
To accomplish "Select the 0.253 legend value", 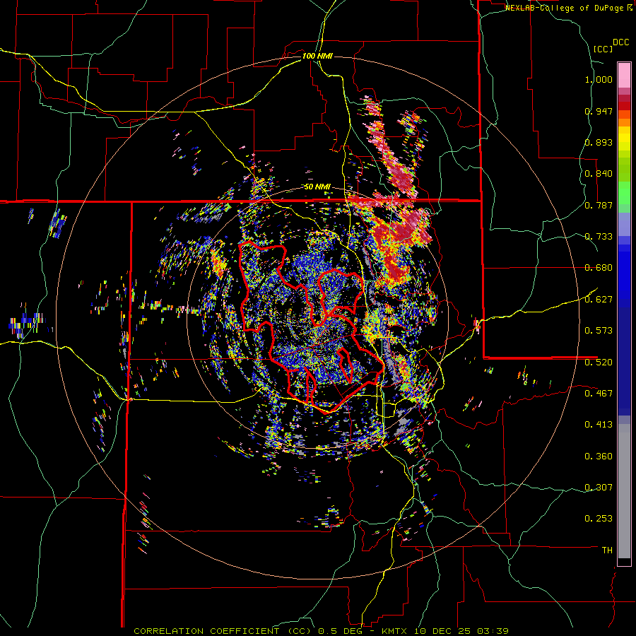I will (x=599, y=519).
